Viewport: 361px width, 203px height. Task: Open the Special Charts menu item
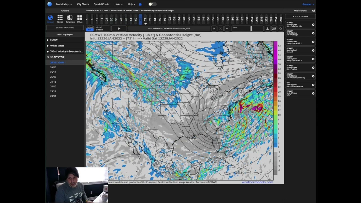click(102, 4)
